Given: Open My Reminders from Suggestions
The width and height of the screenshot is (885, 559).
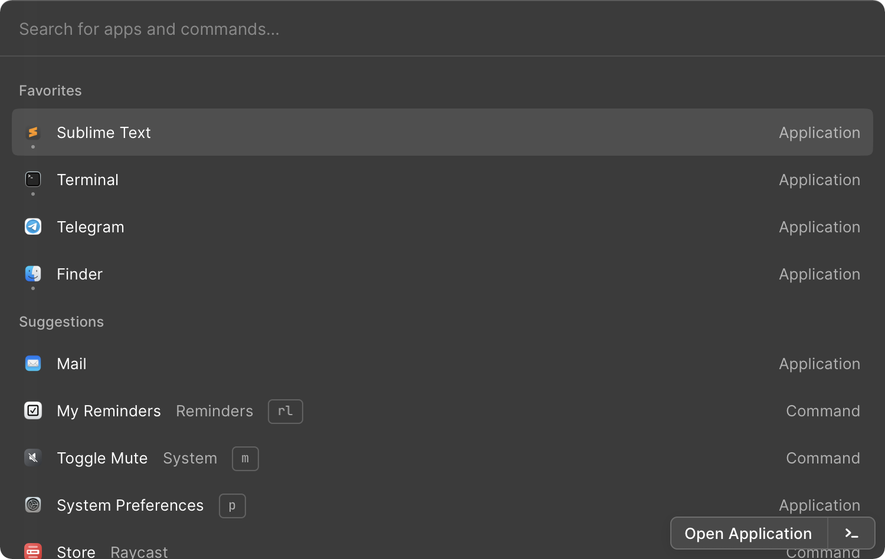Looking at the screenshot, I should point(109,410).
